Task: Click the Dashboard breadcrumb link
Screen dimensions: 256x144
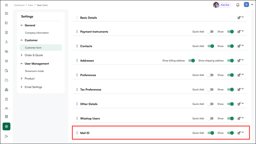Action: (19, 5)
